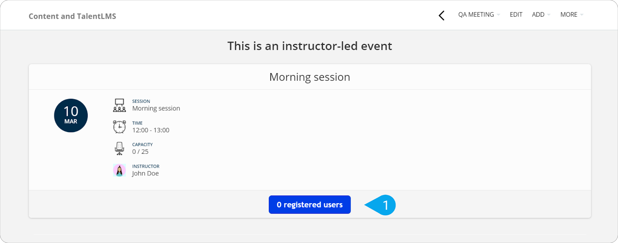Open the QA MEETING dropdown
Viewport: 618px width, 243px height.
(479, 15)
